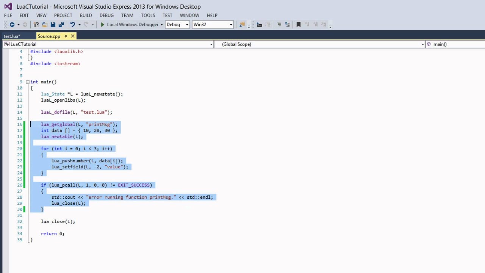This screenshot has width=485, height=273.
Task: Click lua_newtable(L); on line 18
Action: [x=62, y=136]
